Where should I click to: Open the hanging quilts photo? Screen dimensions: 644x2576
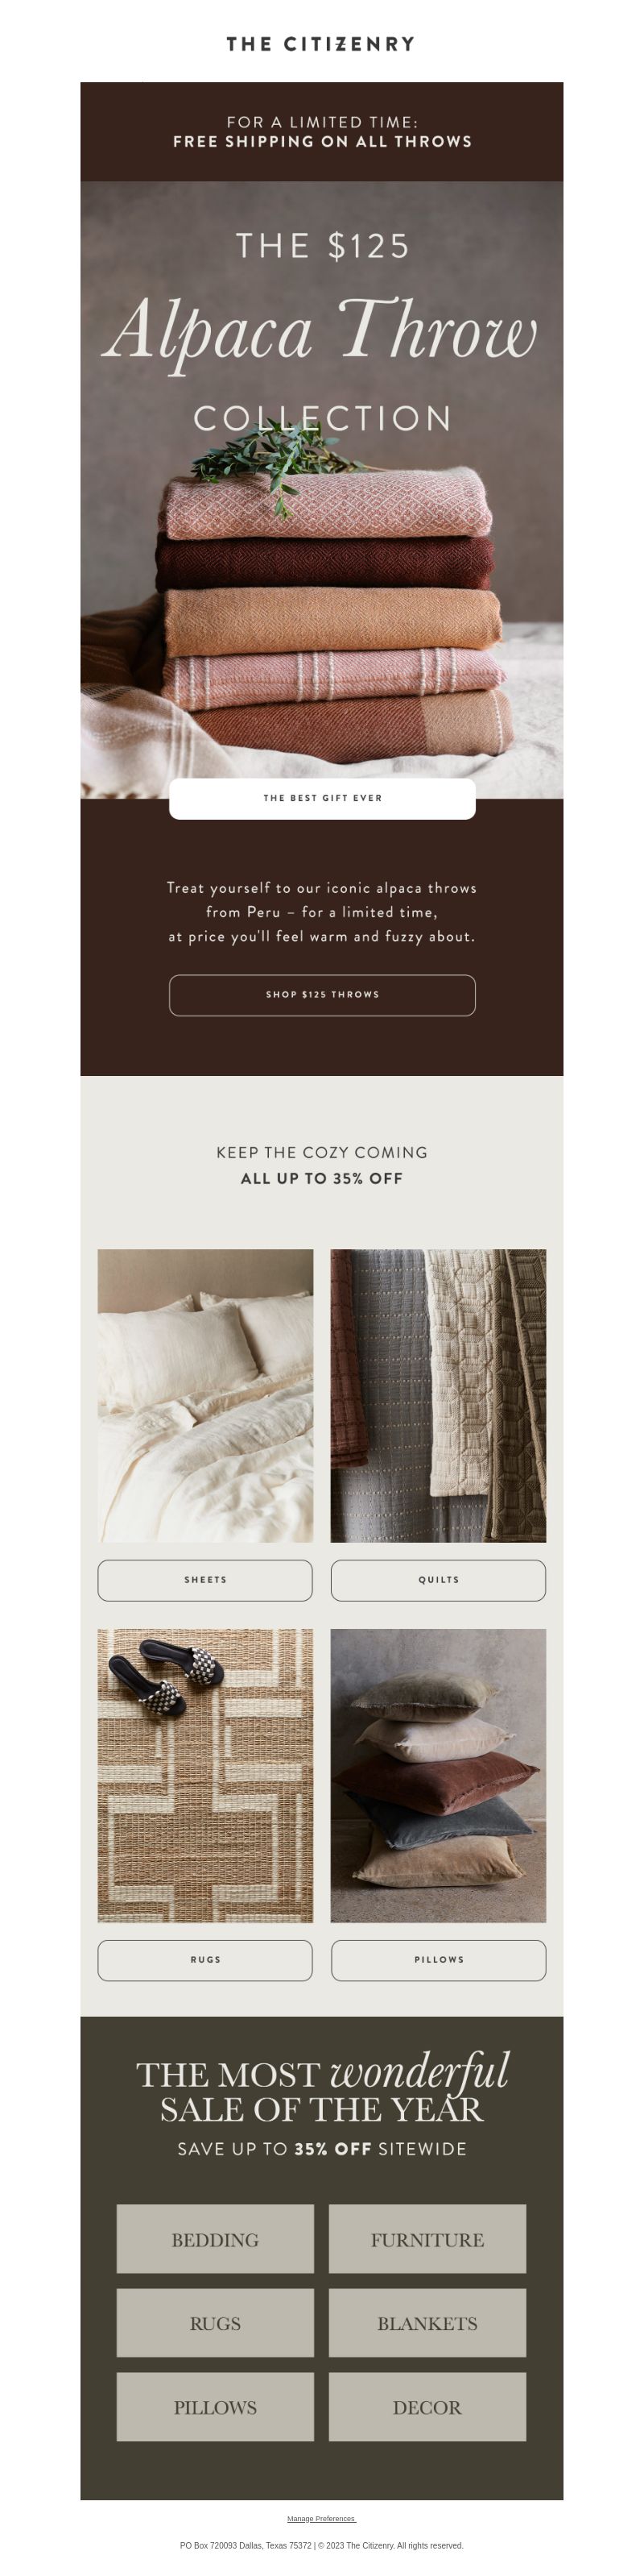coord(438,1395)
